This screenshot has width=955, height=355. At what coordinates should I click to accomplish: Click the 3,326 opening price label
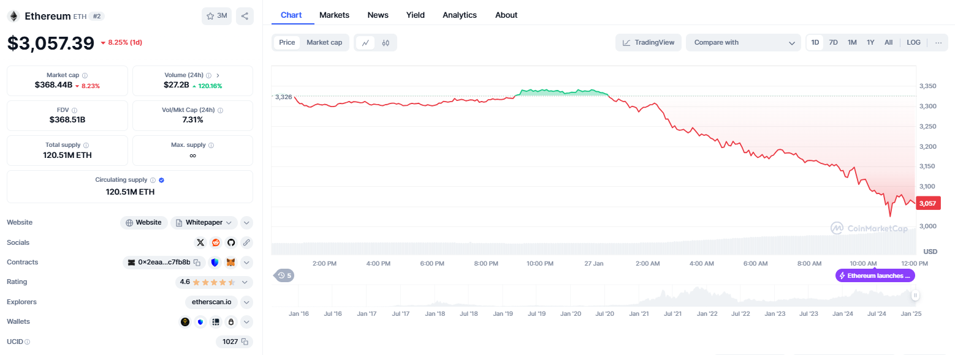click(283, 97)
